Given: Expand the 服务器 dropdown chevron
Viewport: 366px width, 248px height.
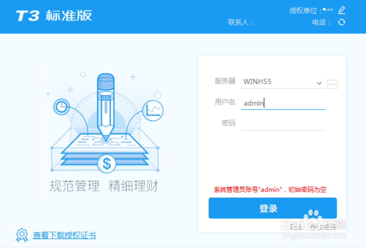Looking at the screenshot, I should 319,83.
